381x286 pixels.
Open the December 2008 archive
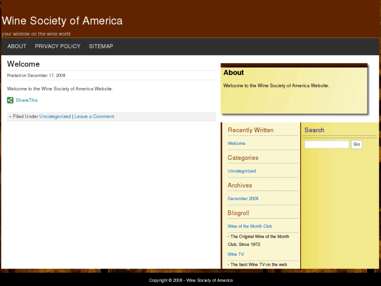click(243, 199)
